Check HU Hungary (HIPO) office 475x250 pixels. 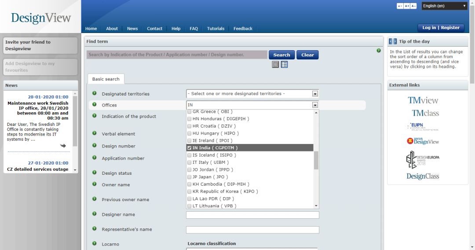point(189,133)
